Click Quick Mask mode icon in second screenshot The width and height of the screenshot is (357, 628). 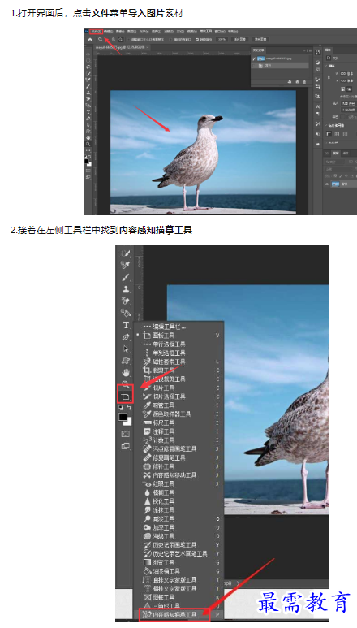[126, 434]
